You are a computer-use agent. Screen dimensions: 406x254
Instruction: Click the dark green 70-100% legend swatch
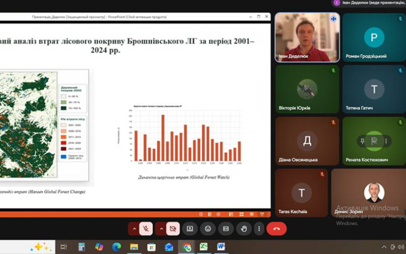point(63,108)
